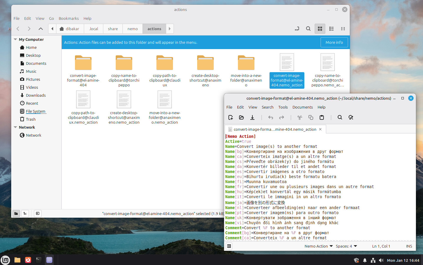Image resolution: width=423 pixels, height=265 pixels.
Task: Save the nemo_action file
Action: pos(252,117)
